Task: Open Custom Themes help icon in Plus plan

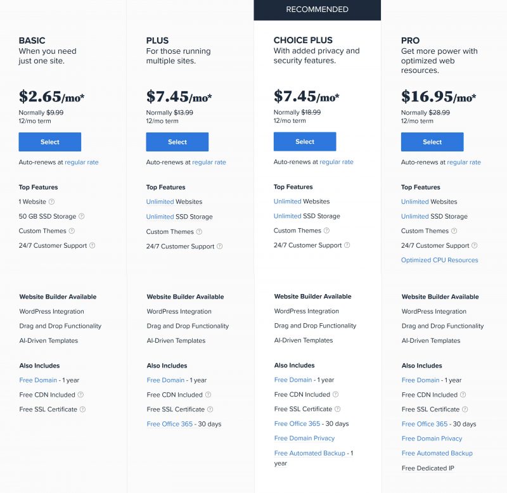Action: [199, 231]
